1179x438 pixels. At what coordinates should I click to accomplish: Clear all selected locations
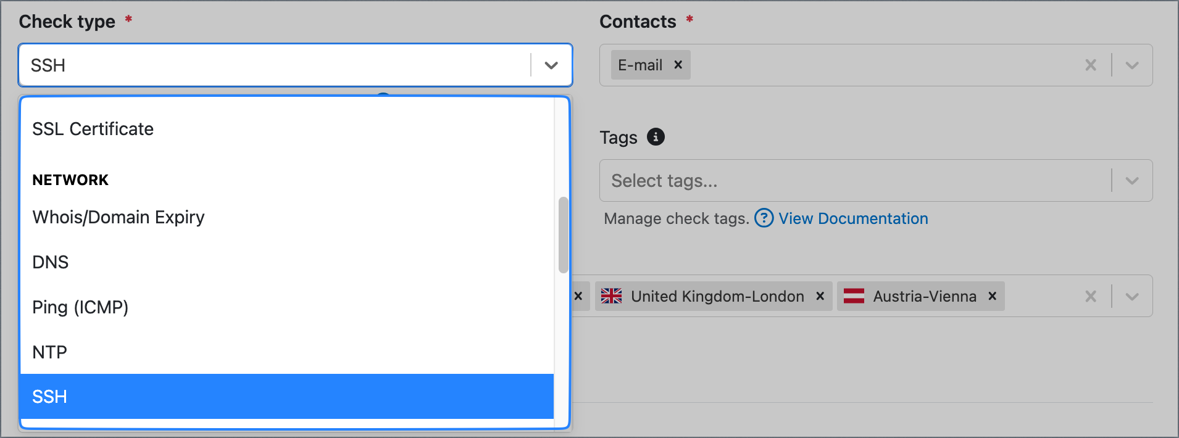point(1091,296)
